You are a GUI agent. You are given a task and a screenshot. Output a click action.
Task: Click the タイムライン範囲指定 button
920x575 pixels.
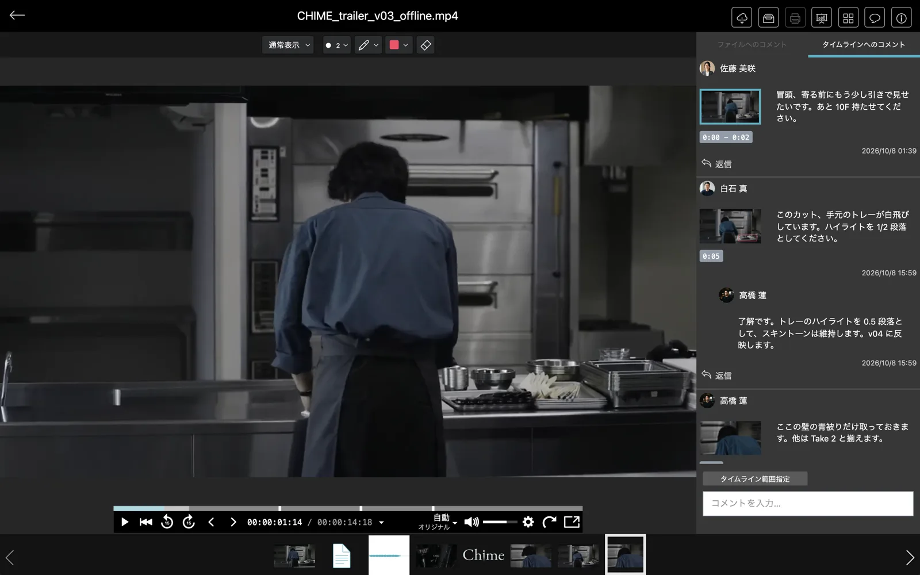755,478
